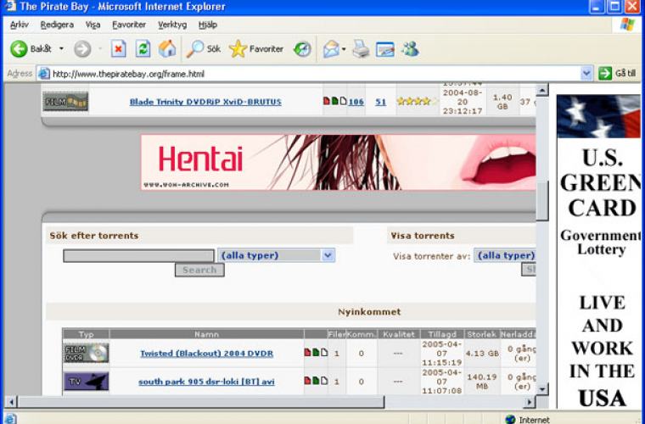This screenshot has width=645, height=424.
Task: Click the Back navigation arrow icon
Action: tap(20, 49)
